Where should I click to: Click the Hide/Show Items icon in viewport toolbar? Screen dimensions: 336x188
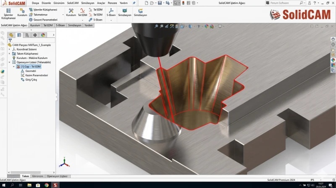199,26
